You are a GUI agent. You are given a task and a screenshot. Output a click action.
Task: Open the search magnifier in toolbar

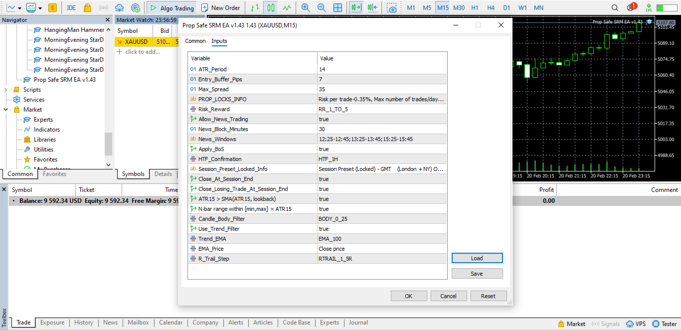pos(615,8)
